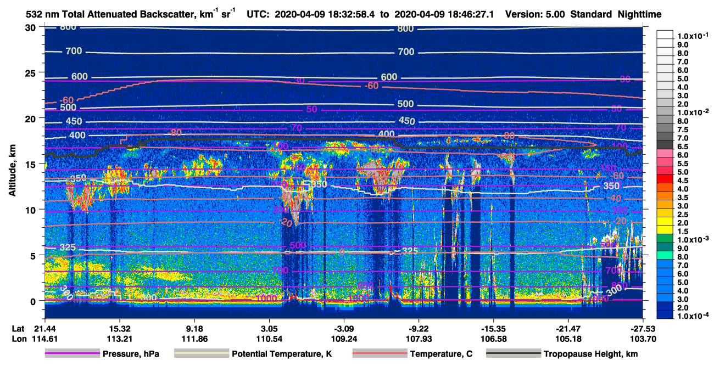Click colorbar label '1.0x10-4'
714x366 pixels.
click(694, 316)
